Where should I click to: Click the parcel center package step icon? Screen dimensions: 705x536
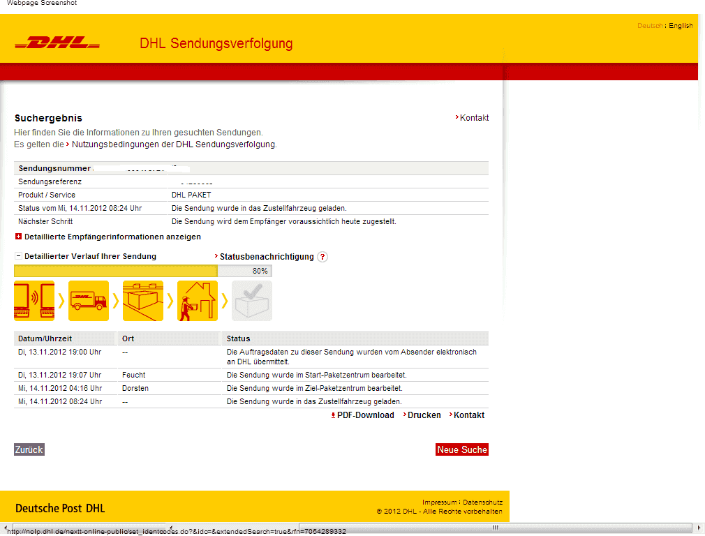pyautogui.click(x=143, y=301)
